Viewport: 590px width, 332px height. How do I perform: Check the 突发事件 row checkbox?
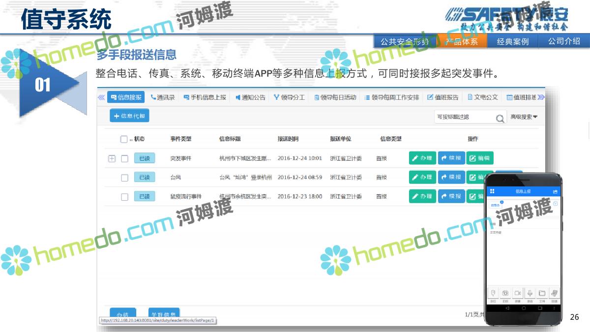(x=124, y=158)
